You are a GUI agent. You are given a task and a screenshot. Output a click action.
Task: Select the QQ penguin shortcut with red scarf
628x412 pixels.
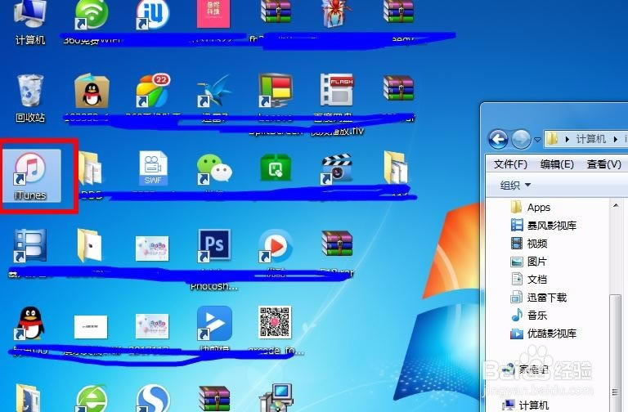click(30, 324)
